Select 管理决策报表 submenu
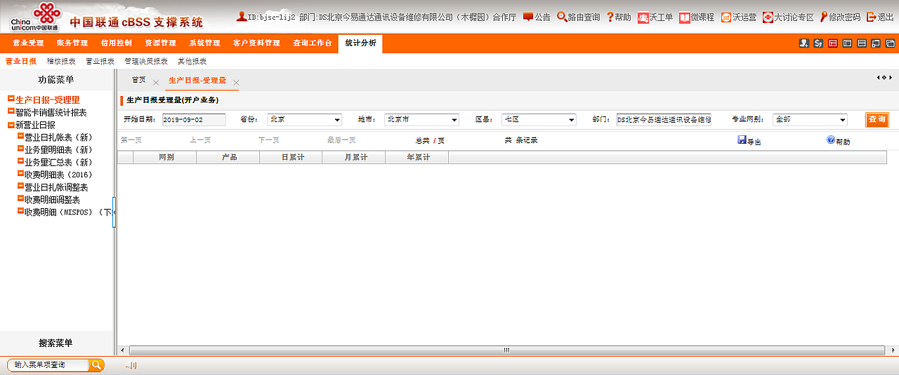 146,62
